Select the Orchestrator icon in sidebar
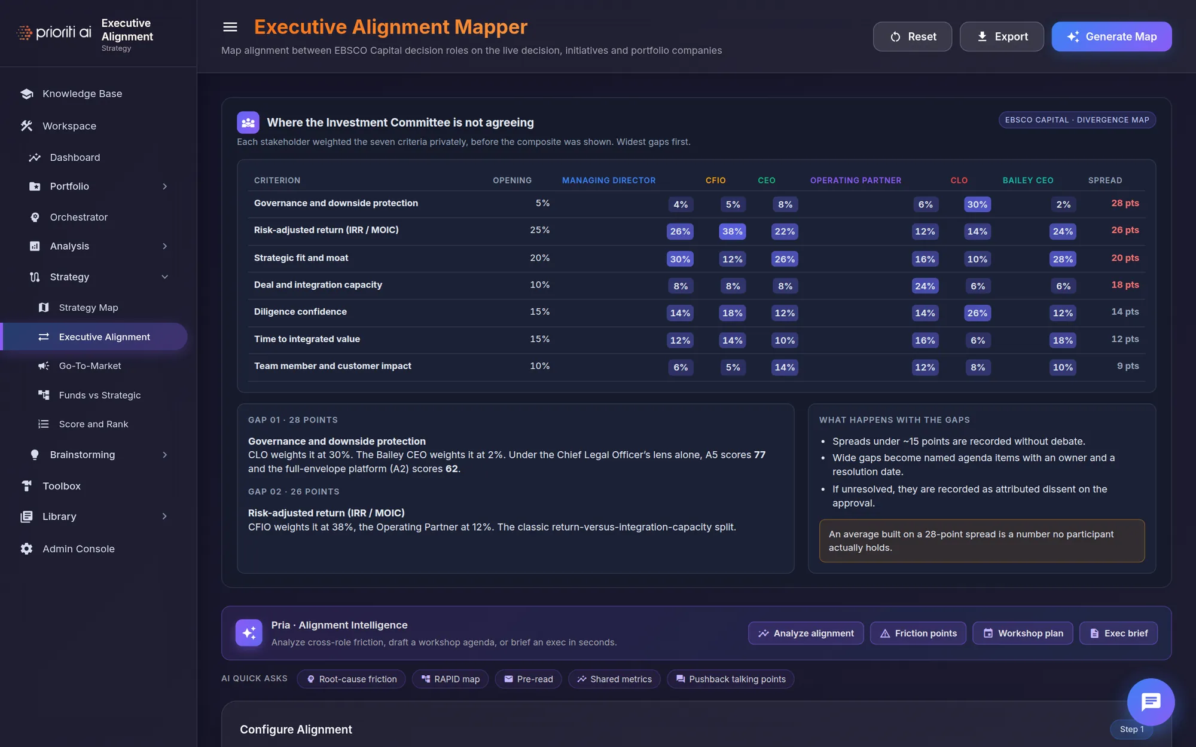The image size is (1196, 747). coord(35,217)
